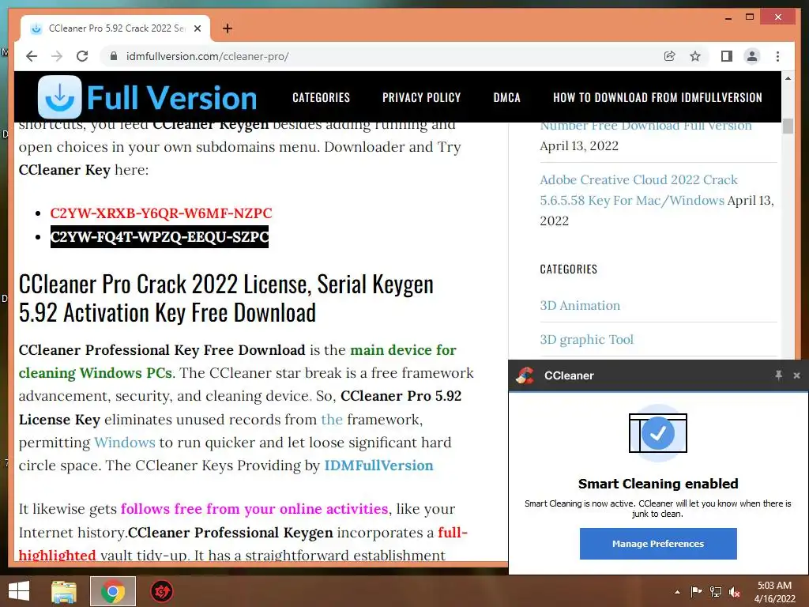Open the 'Windows' hyperlink in the article
This screenshot has width=809, height=607.
tap(124, 443)
